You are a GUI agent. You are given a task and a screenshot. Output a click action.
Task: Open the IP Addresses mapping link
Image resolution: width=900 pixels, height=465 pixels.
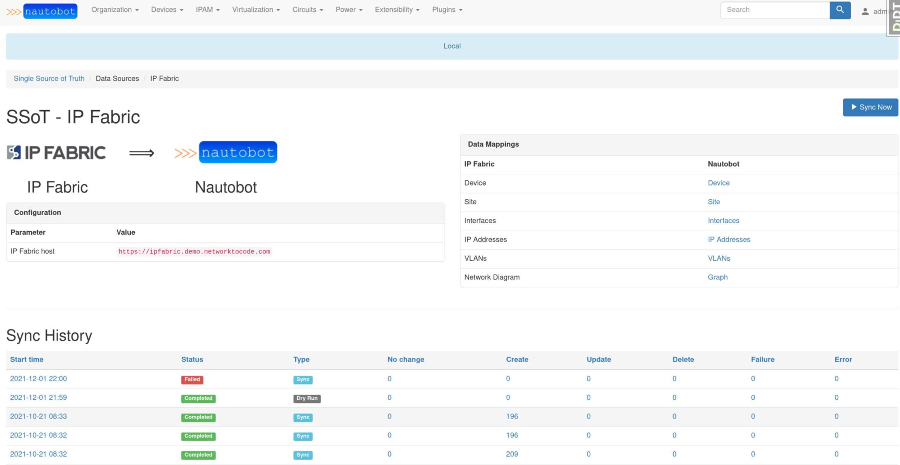coord(729,240)
